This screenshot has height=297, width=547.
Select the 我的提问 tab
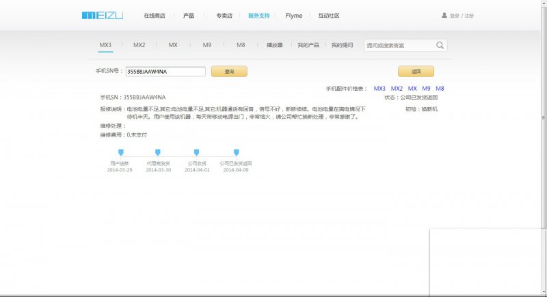[343, 45]
